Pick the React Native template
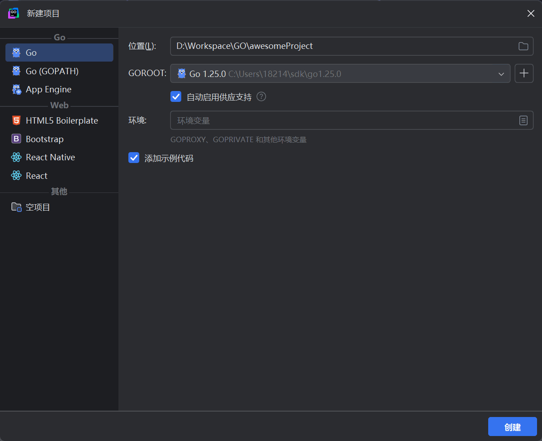The height and width of the screenshot is (441, 542). coord(60,157)
